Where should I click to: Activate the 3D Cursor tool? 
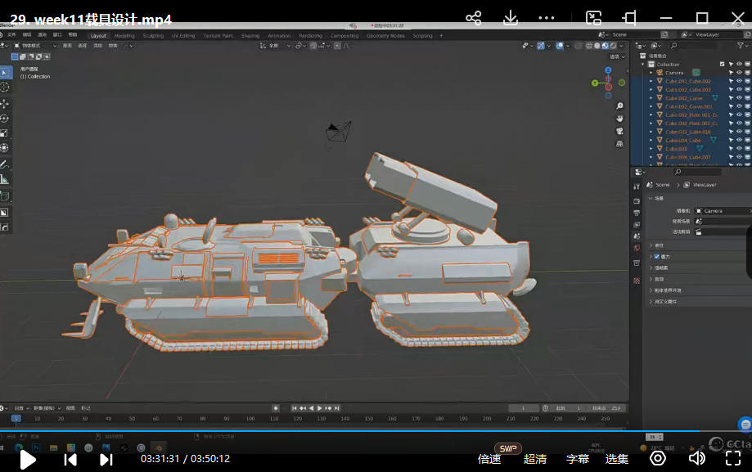click(x=5, y=87)
